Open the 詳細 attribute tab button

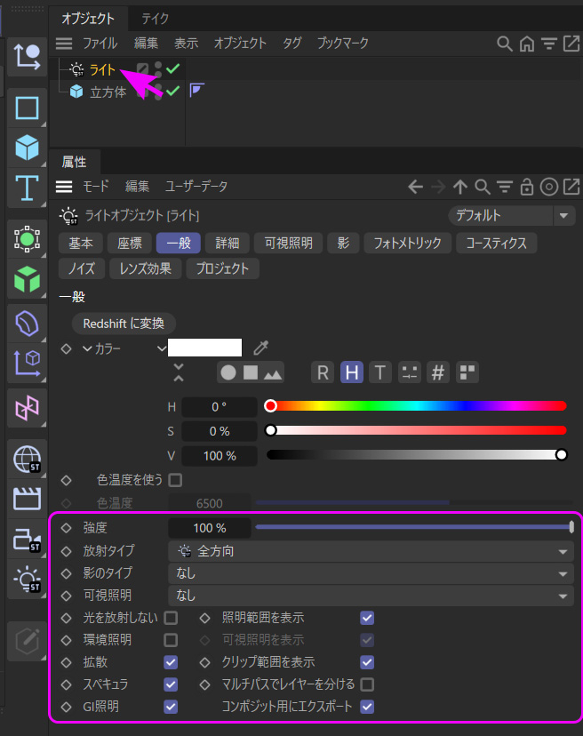tap(227, 243)
